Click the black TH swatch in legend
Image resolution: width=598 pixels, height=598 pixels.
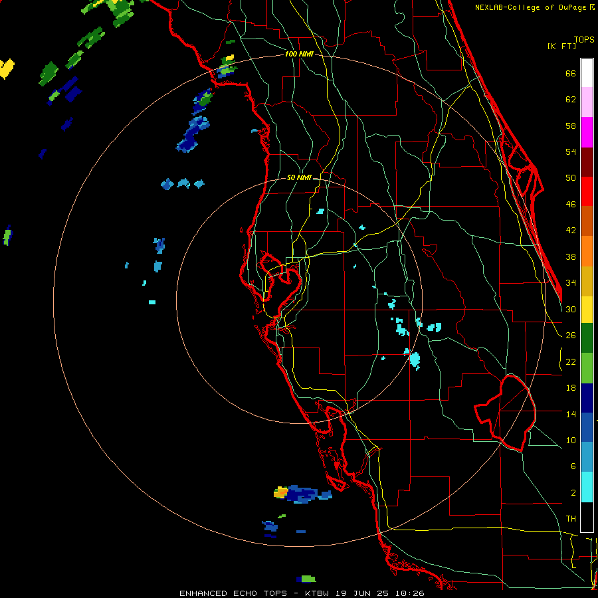tap(587, 517)
